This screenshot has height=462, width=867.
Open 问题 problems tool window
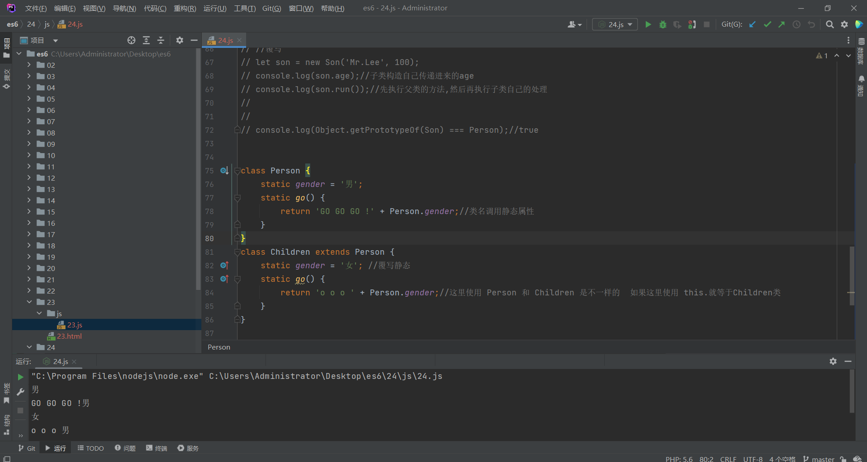(125, 448)
